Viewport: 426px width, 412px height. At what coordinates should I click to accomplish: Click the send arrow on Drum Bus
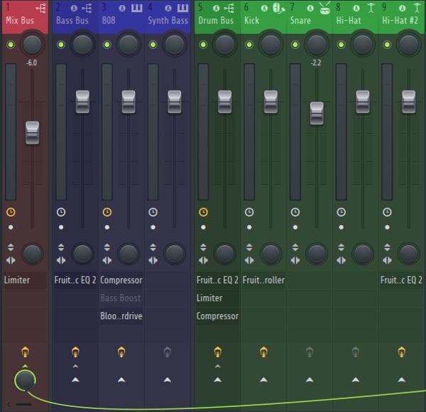pos(218,379)
